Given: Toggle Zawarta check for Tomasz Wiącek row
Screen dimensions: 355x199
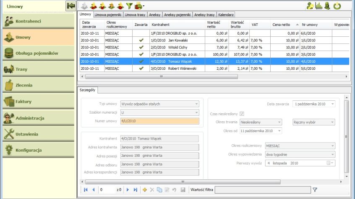Looking at the screenshot, I should coord(141,61).
